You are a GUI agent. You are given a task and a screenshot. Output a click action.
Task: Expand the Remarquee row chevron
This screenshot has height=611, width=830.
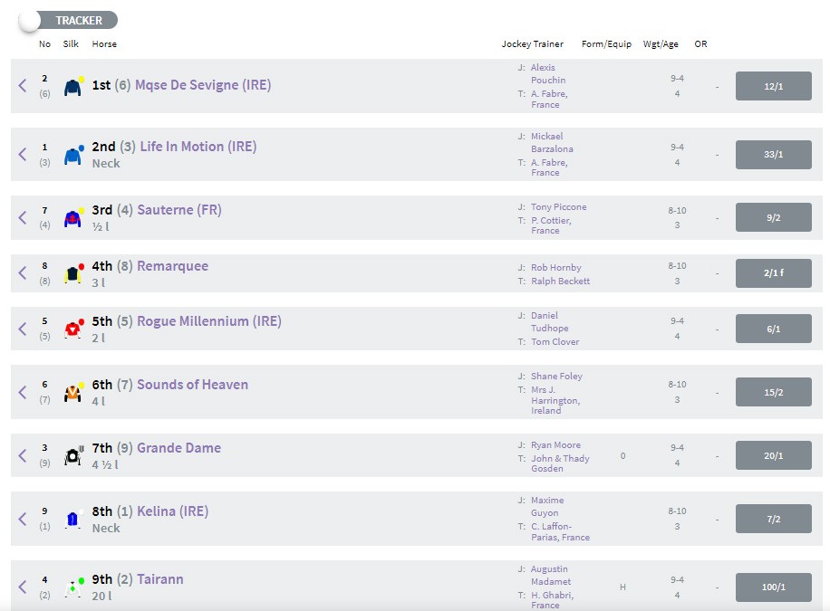pyautogui.click(x=23, y=273)
